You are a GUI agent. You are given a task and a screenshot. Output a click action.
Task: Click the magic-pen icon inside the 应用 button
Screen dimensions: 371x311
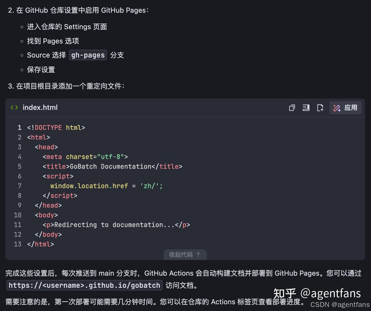pyautogui.click(x=337, y=108)
